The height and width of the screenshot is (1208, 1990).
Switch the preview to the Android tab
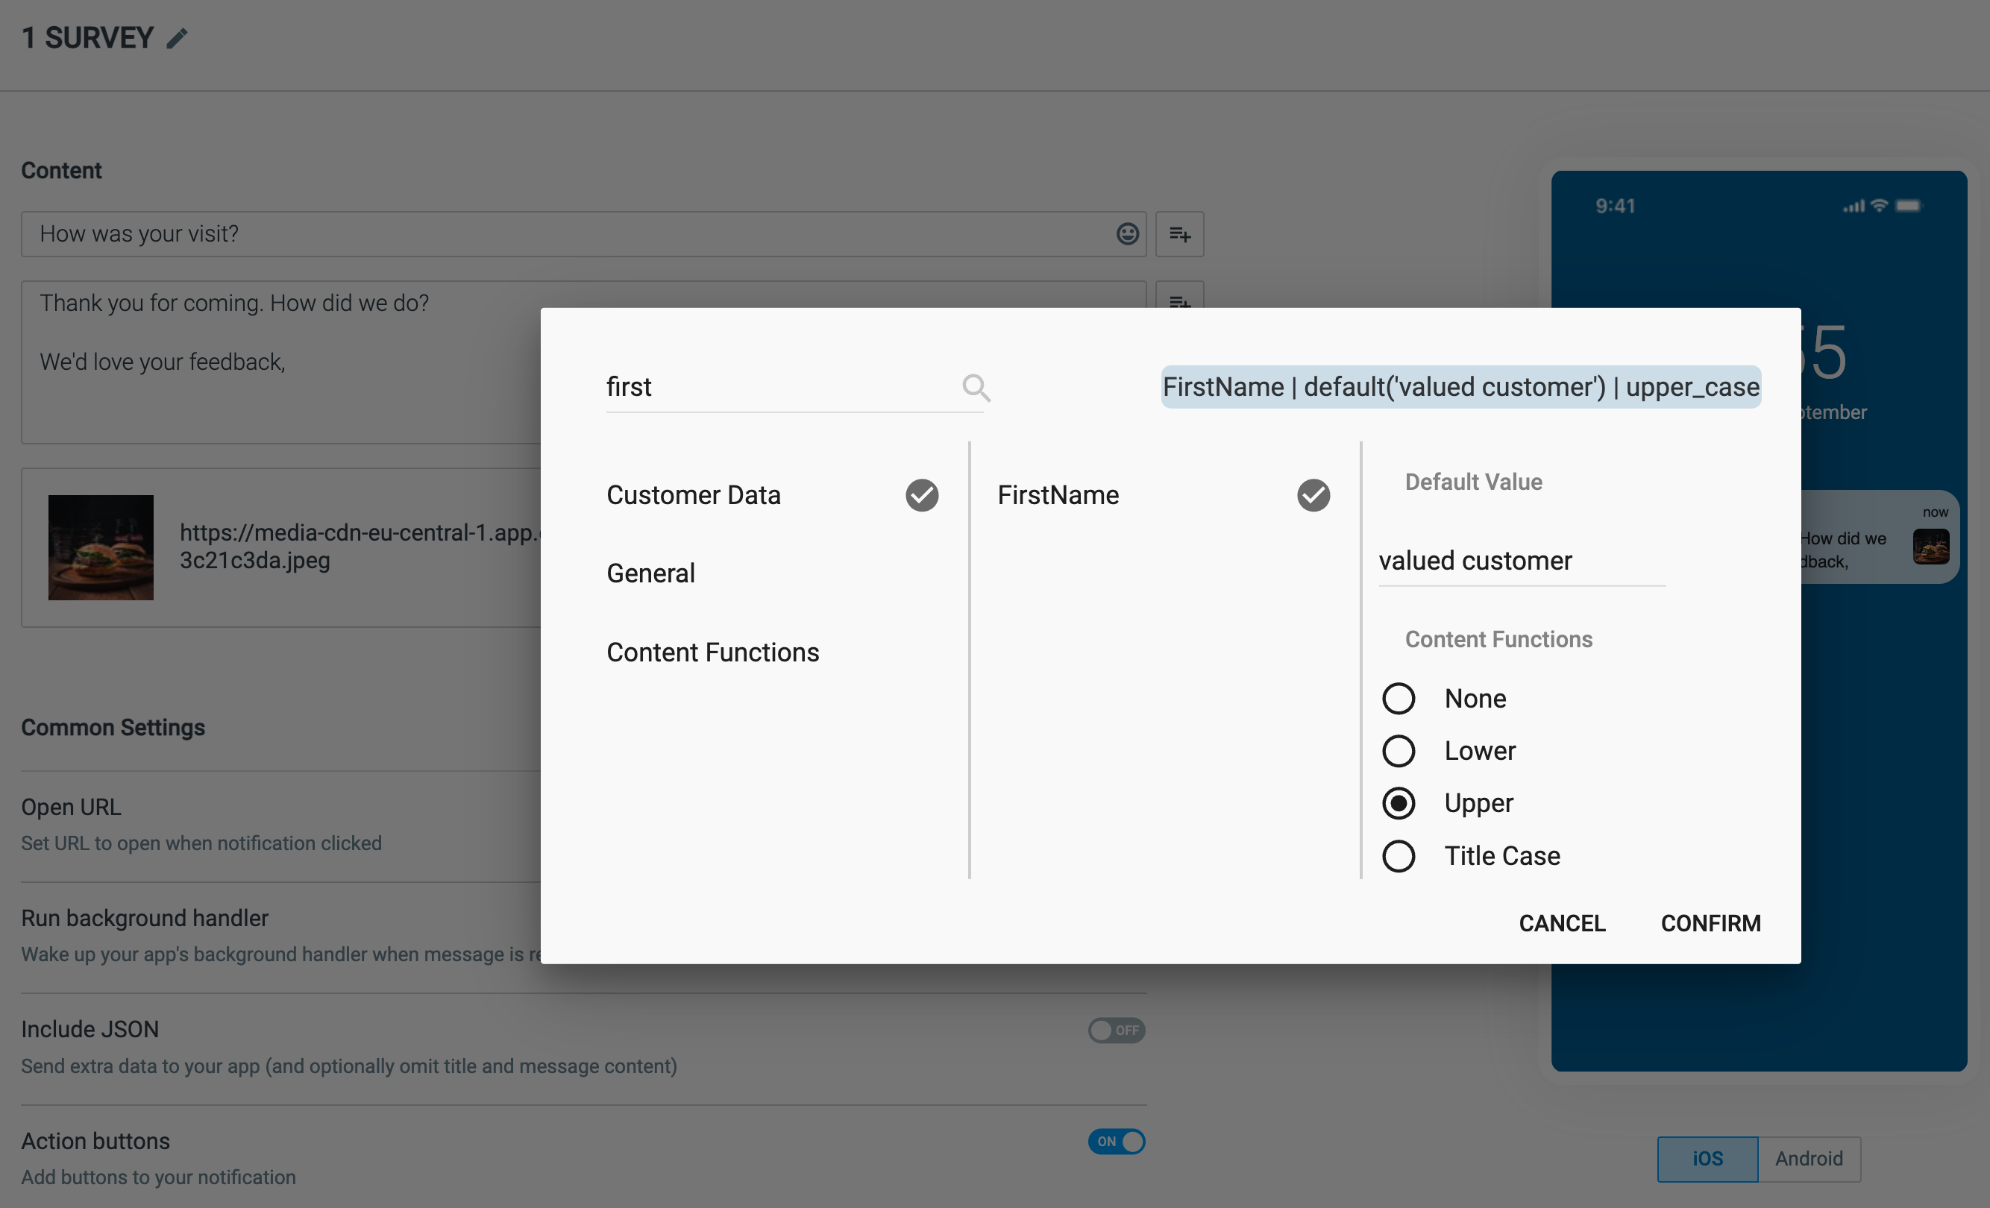(1809, 1159)
